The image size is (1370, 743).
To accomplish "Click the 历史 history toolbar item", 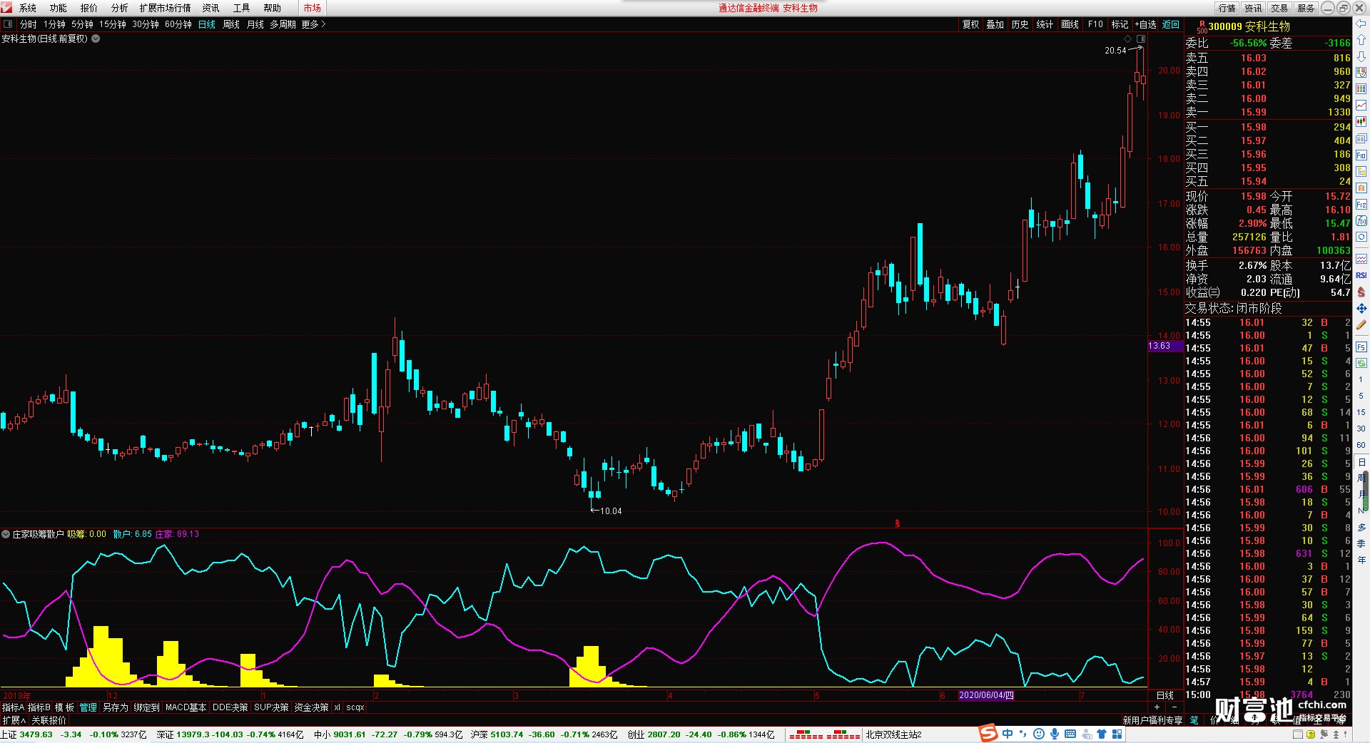I will coord(1020,24).
